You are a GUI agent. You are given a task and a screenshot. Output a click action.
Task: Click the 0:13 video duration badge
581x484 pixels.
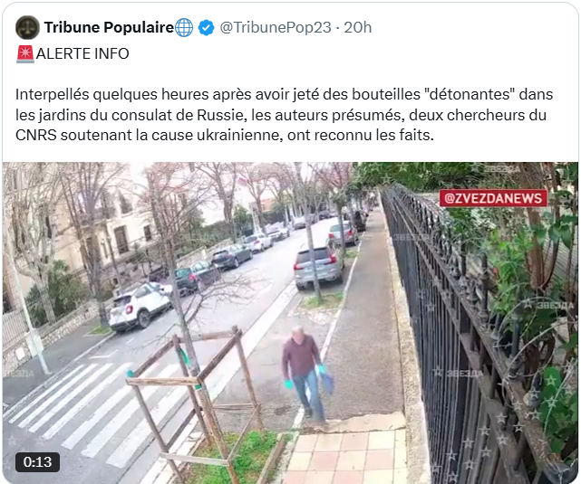[x=37, y=461]
